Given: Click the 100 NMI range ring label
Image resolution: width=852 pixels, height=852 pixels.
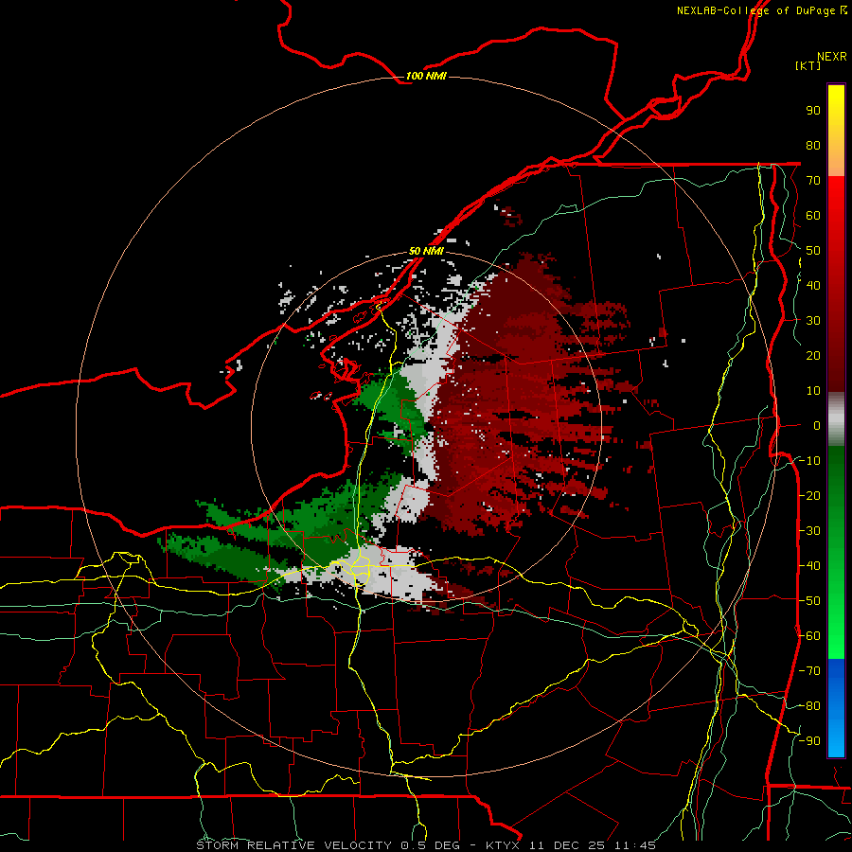Looking at the screenshot, I should pyautogui.click(x=426, y=76).
